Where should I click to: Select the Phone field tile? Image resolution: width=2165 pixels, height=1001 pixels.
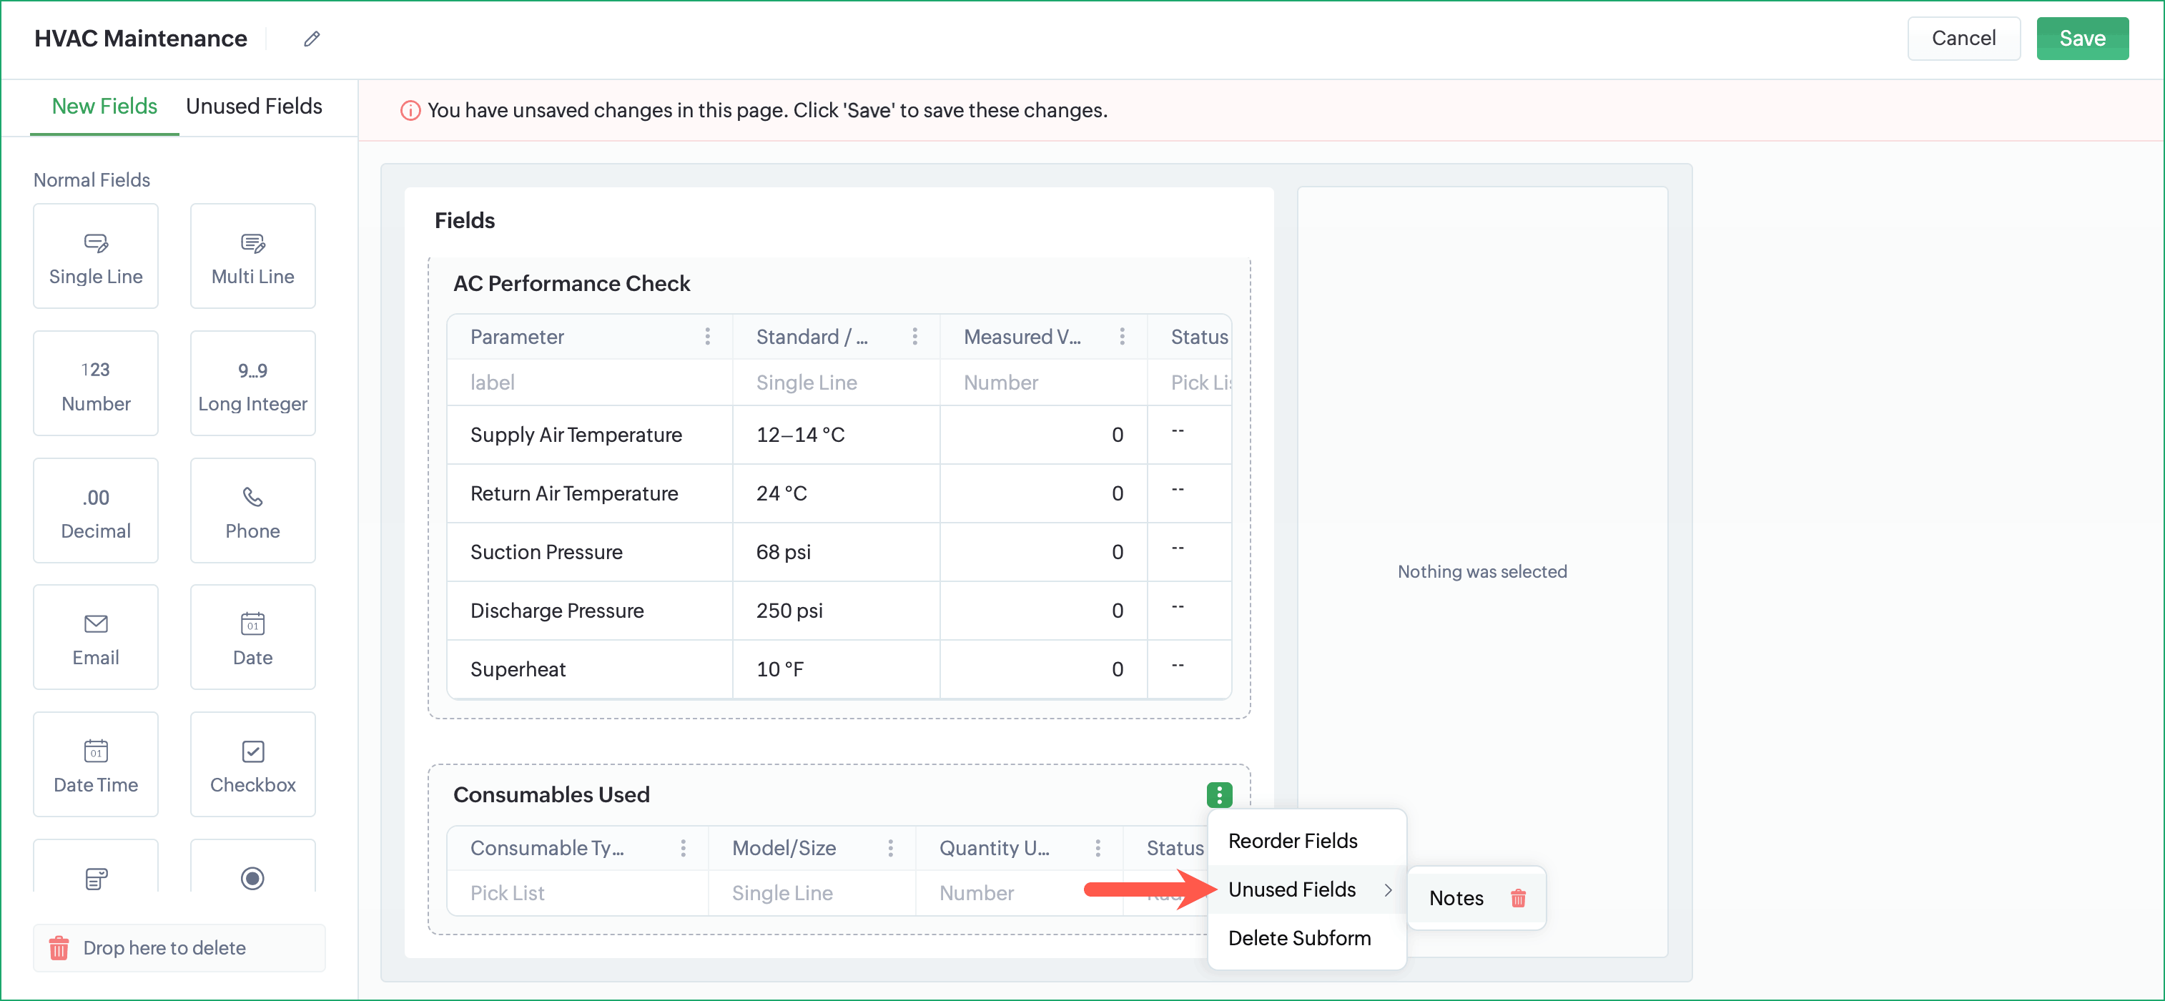tap(252, 511)
